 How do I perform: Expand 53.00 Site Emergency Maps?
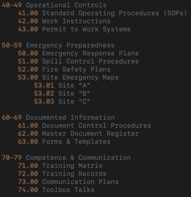point(68,77)
